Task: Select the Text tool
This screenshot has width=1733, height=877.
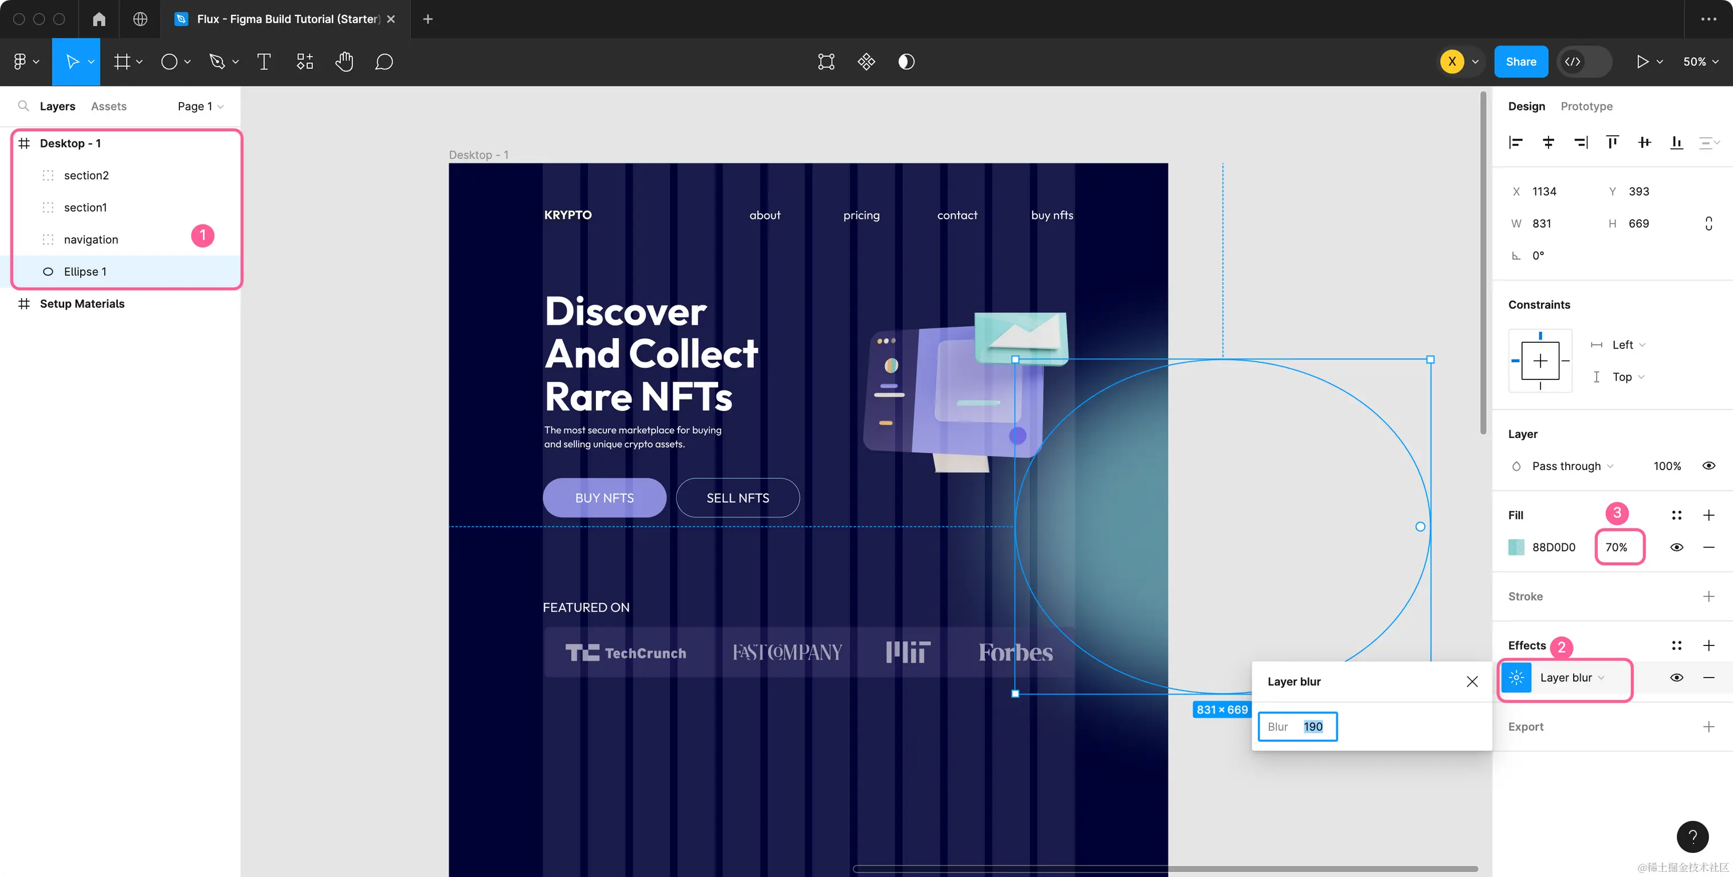Action: pos(264,62)
